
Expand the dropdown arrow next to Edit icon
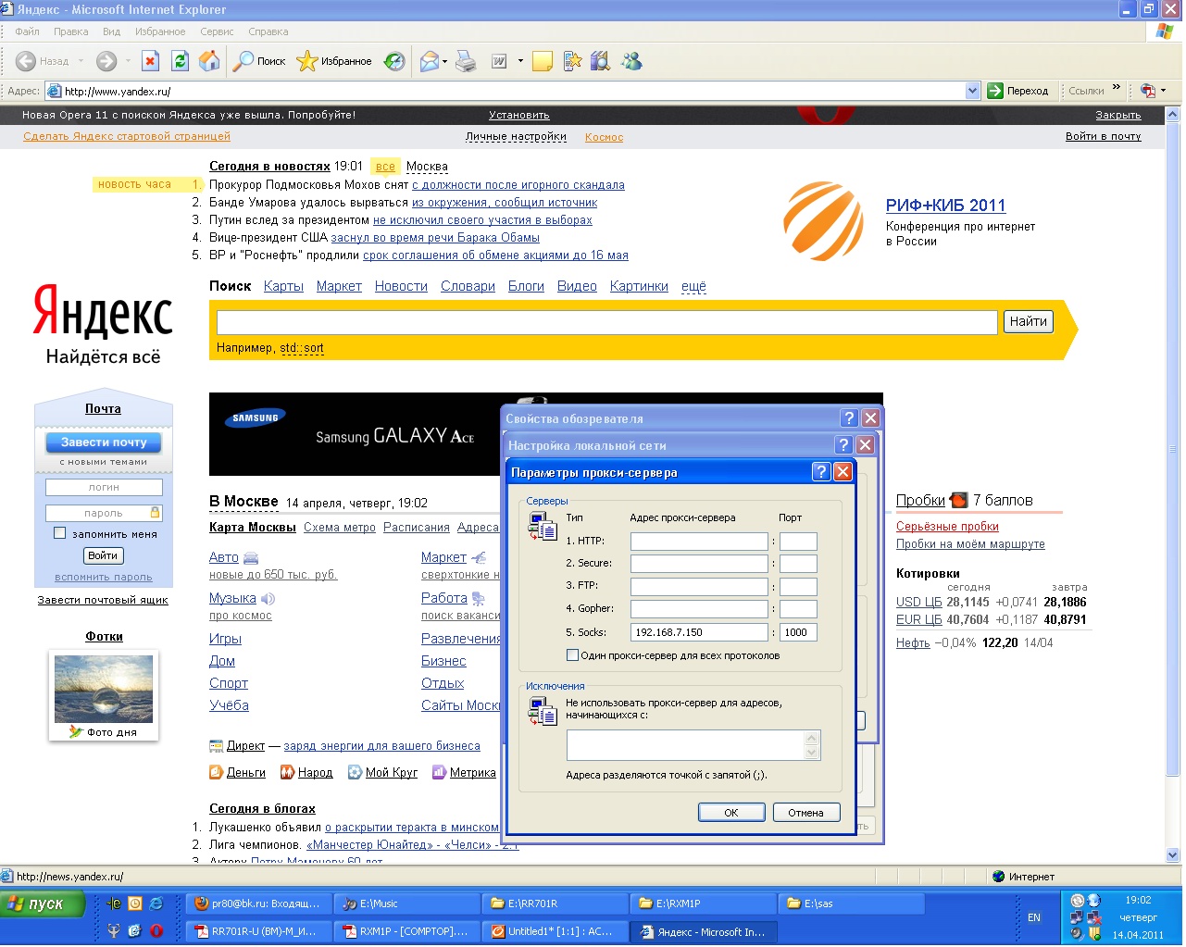(x=520, y=61)
